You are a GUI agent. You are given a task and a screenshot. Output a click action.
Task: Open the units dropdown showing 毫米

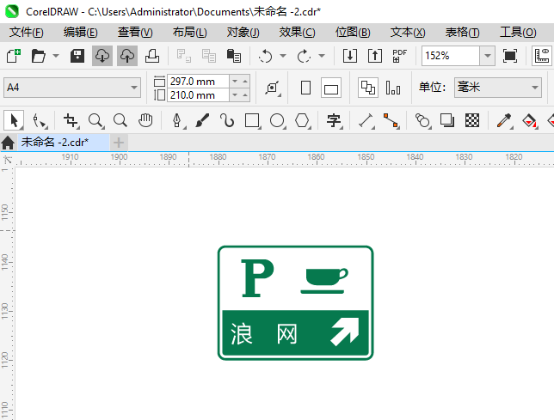pos(498,88)
